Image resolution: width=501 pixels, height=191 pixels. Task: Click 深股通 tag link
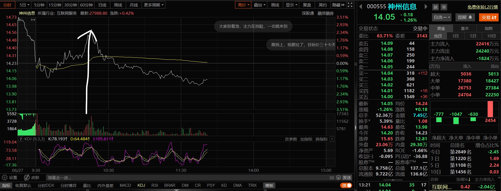click(x=308, y=13)
